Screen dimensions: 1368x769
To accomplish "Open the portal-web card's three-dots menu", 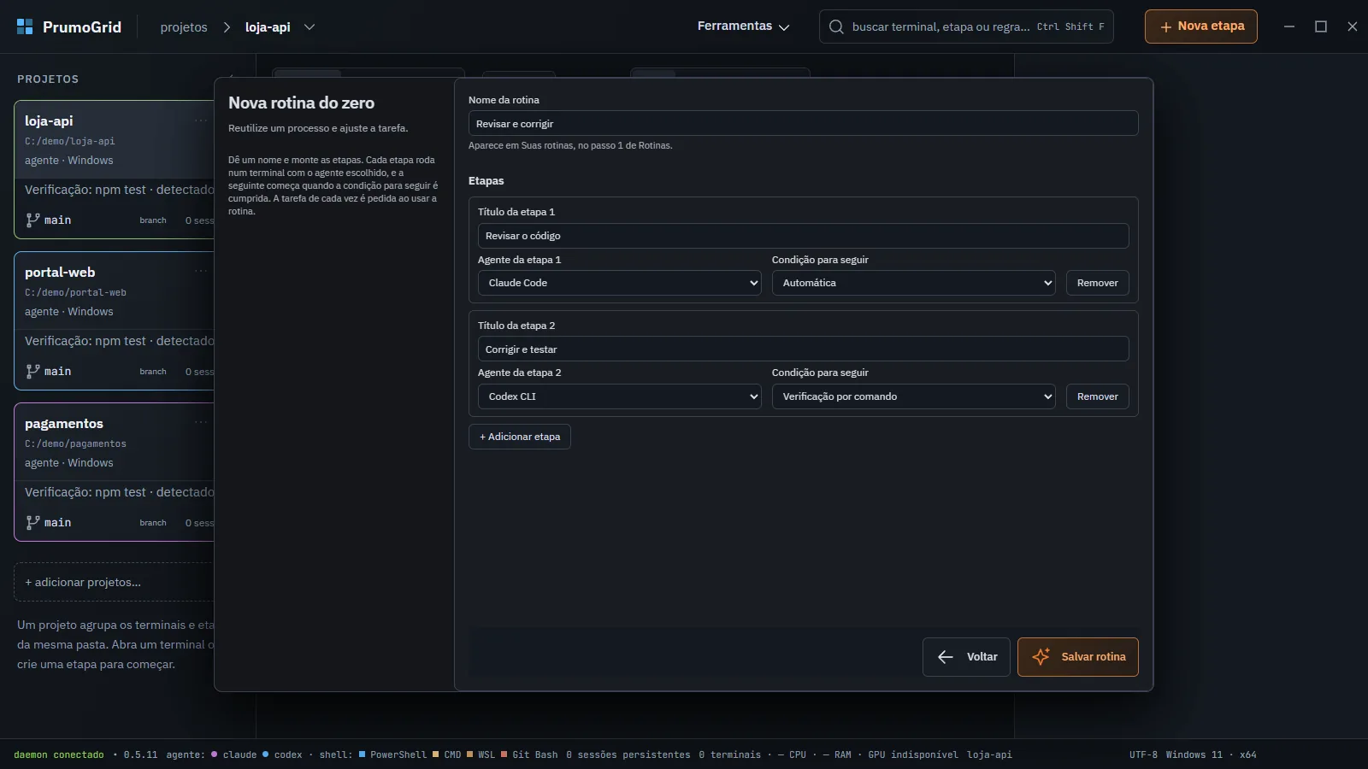I will tap(201, 271).
